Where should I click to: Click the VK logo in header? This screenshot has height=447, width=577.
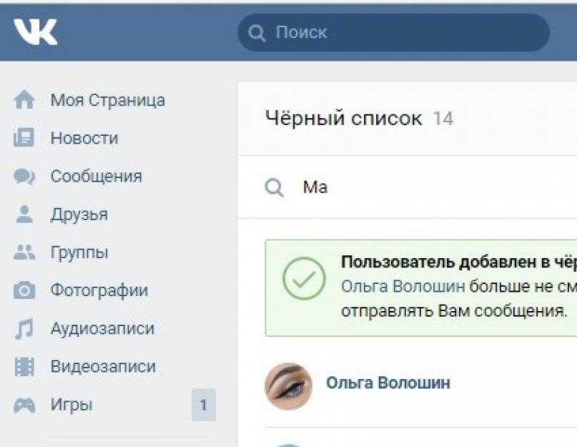(x=35, y=31)
